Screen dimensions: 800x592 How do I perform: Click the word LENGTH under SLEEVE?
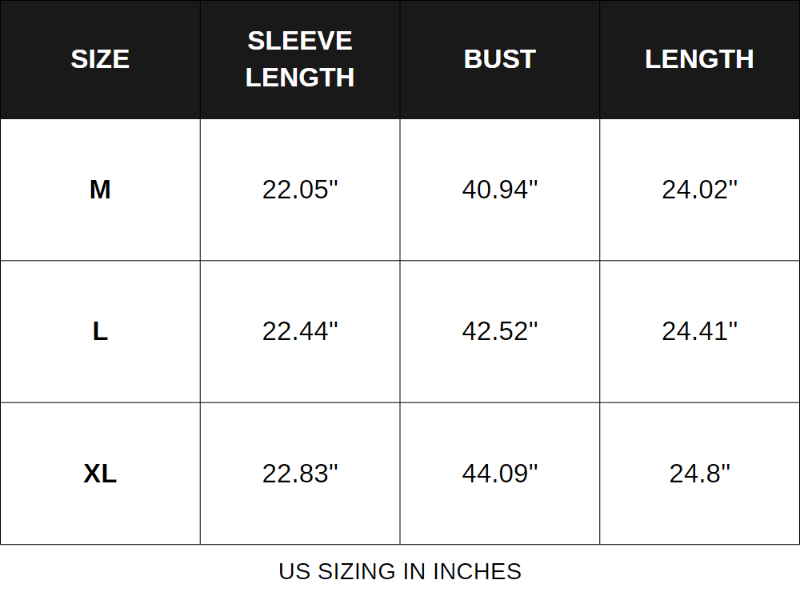[x=300, y=78]
